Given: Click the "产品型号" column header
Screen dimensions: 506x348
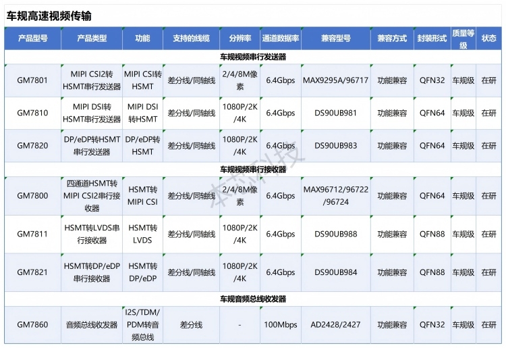Looking at the screenshot, I should click(x=32, y=39).
